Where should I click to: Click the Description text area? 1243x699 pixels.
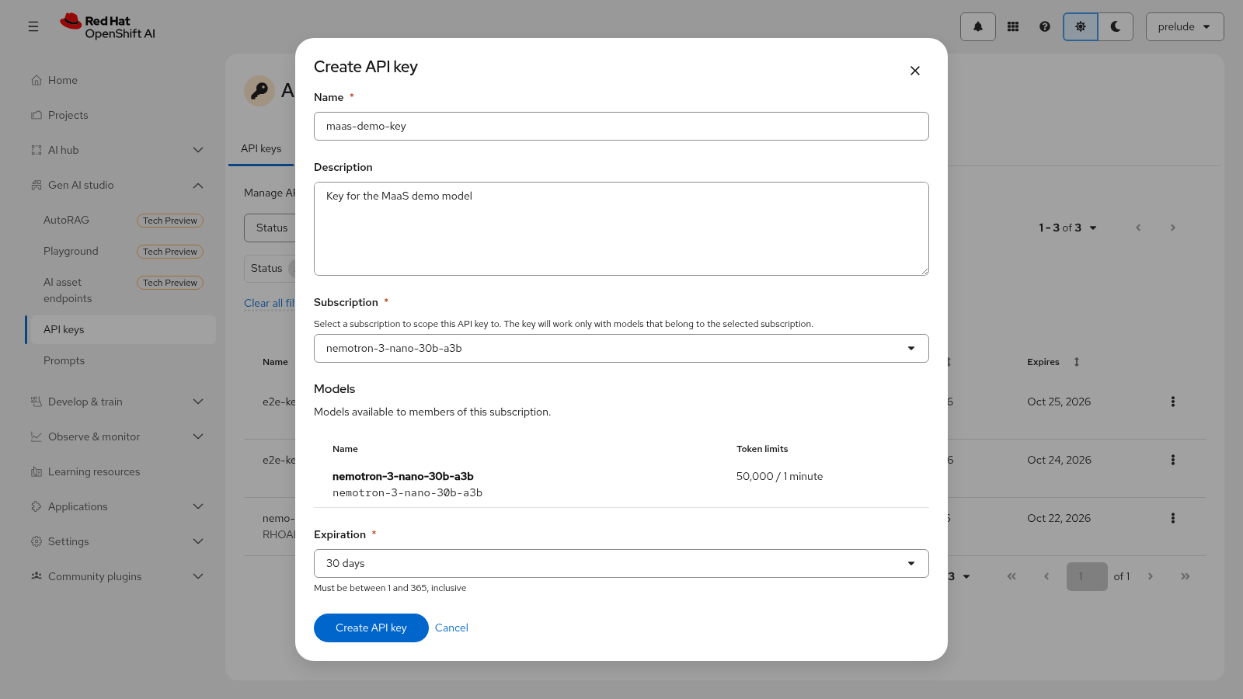[621, 228]
